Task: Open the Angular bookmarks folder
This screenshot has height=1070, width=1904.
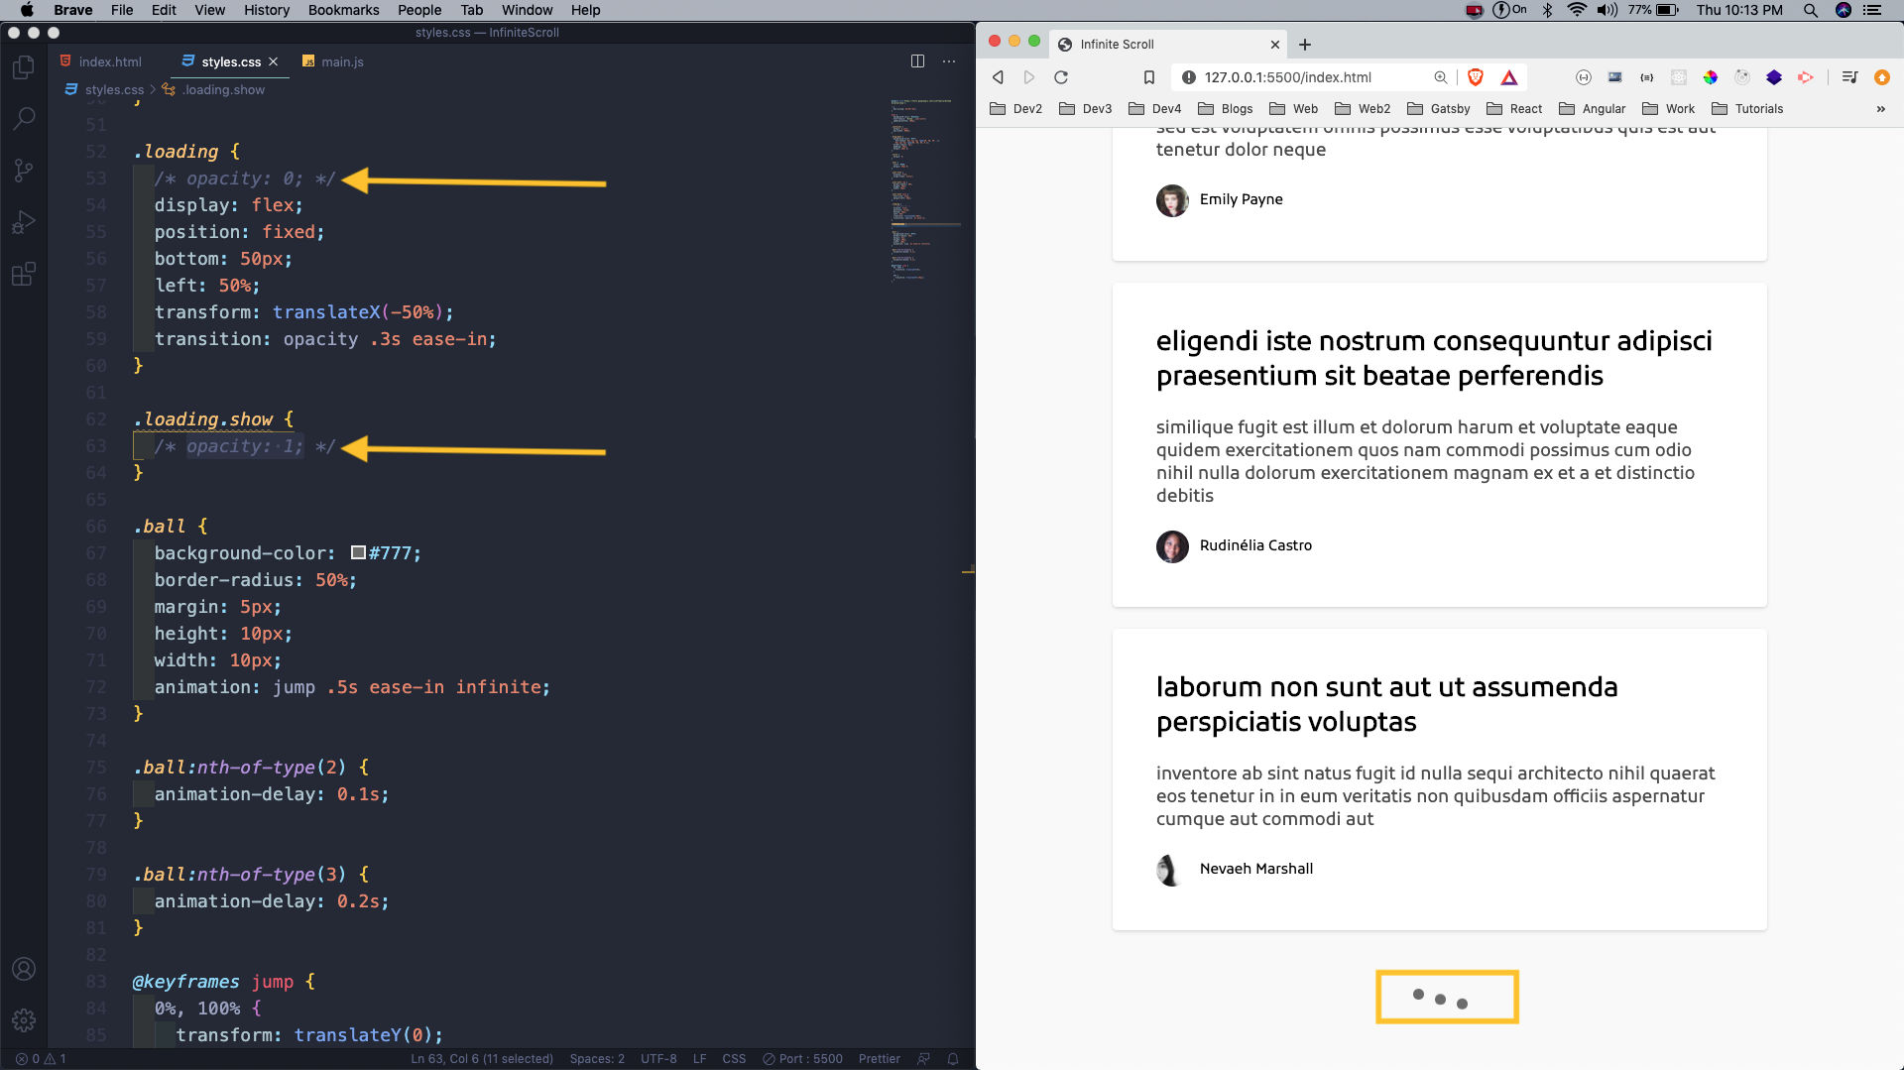Action: click(1593, 109)
